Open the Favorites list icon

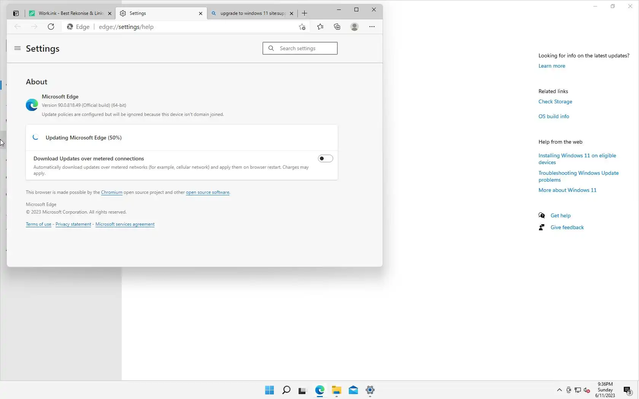320,27
